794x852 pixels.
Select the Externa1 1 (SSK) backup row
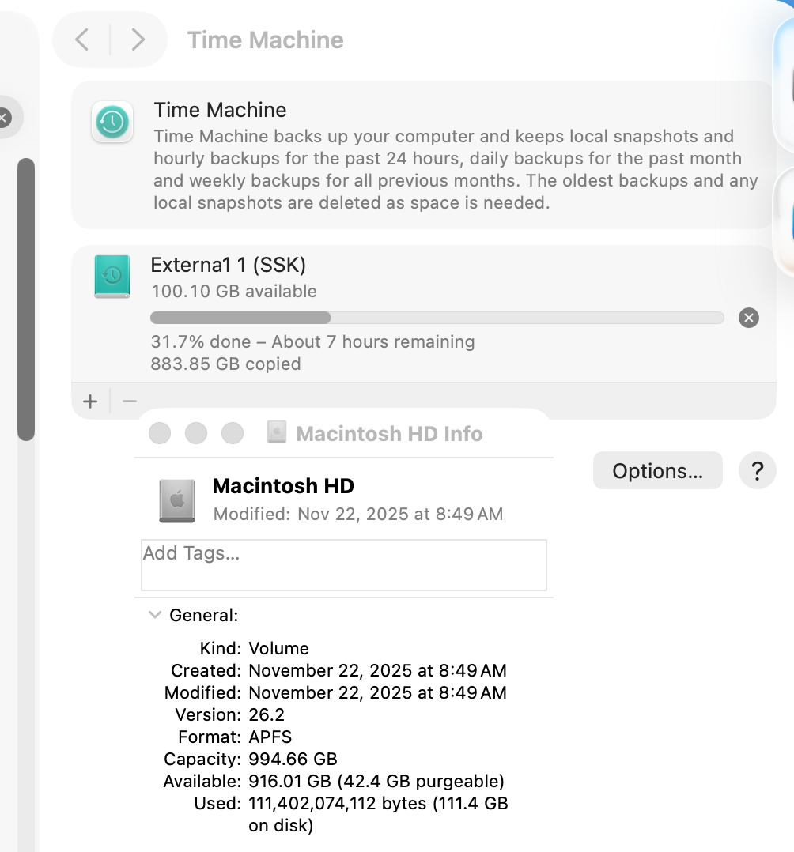tap(424, 314)
